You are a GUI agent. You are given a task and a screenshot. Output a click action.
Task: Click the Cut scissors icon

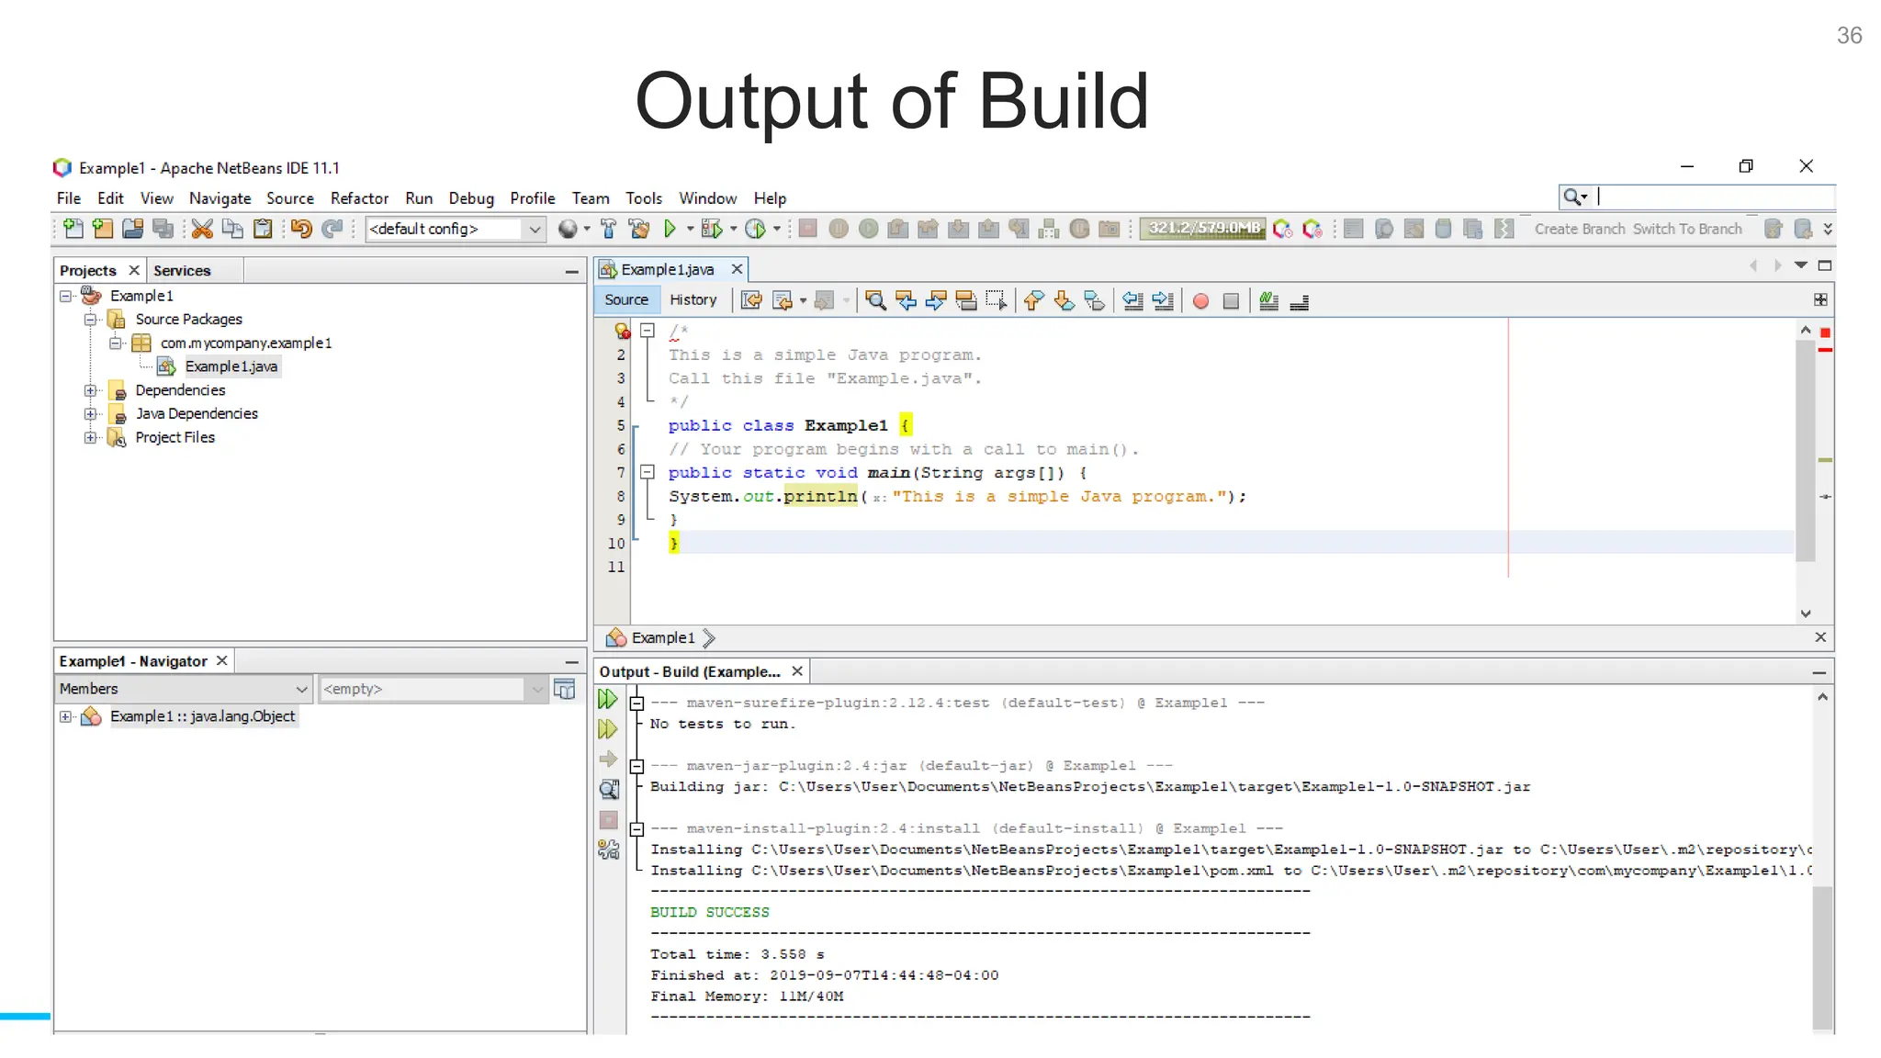click(202, 229)
